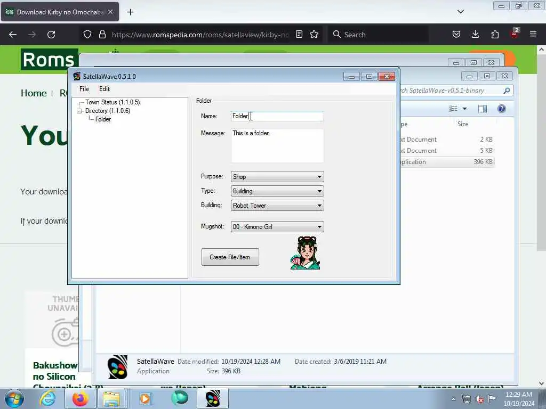Show hidden tray icons arrow
This screenshot has height=409, width=546.
[453, 399]
